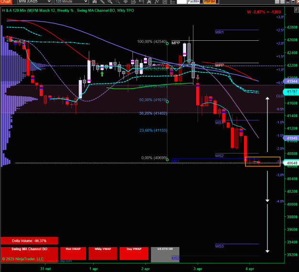Expand the PBFMA dropdown arrow
299x272 pixels.
(x=217, y=1)
